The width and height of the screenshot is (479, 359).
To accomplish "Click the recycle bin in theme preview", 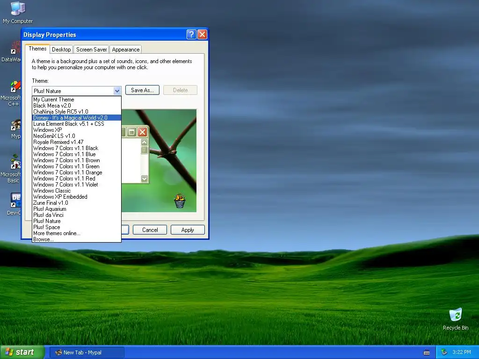I will pos(180,201).
